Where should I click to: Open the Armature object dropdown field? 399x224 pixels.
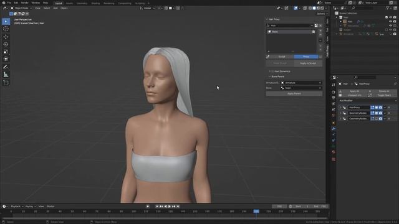pyautogui.click(x=301, y=83)
